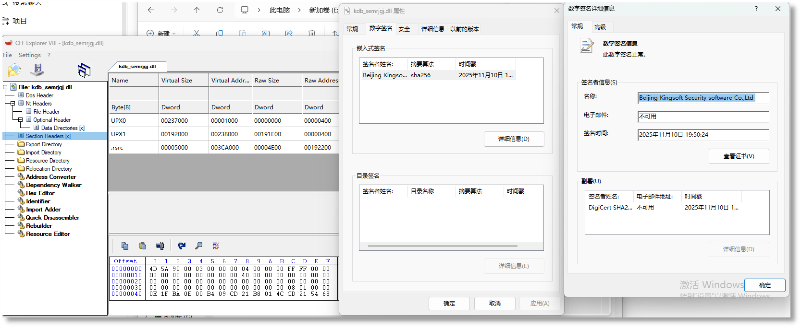Switch to the 安全 tab in properties dialog
801x328 pixels.
tap(404, 29)
